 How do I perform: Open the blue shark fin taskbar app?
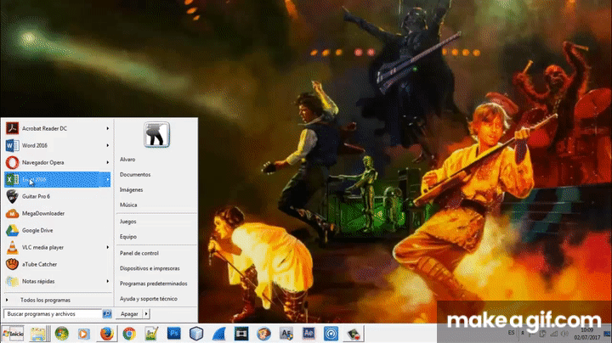coord(219,334)
